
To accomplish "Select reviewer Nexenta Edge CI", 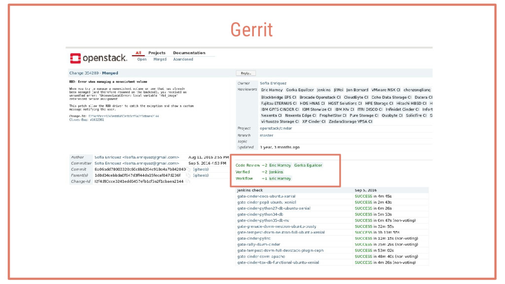I will [x=300, y=115].
